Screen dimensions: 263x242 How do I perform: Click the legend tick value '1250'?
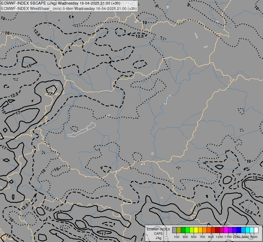pos(219,237)
